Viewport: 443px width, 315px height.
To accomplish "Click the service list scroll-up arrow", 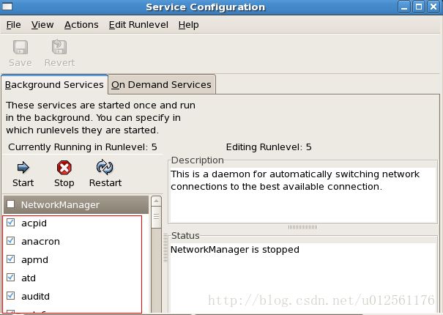I will tap(156, 201).
